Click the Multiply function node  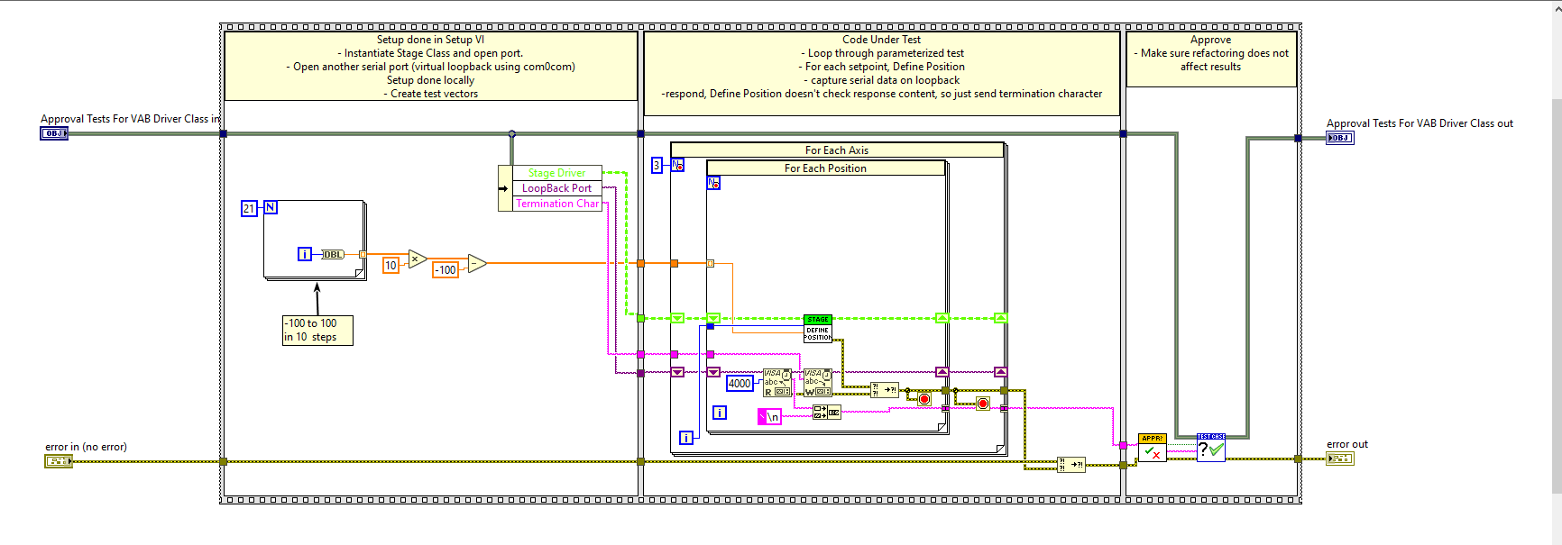417,259
